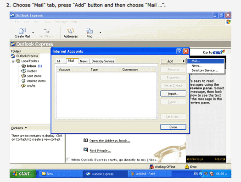Switch to the News tab
Screen dimensions: 241x182
coord(84,61)
